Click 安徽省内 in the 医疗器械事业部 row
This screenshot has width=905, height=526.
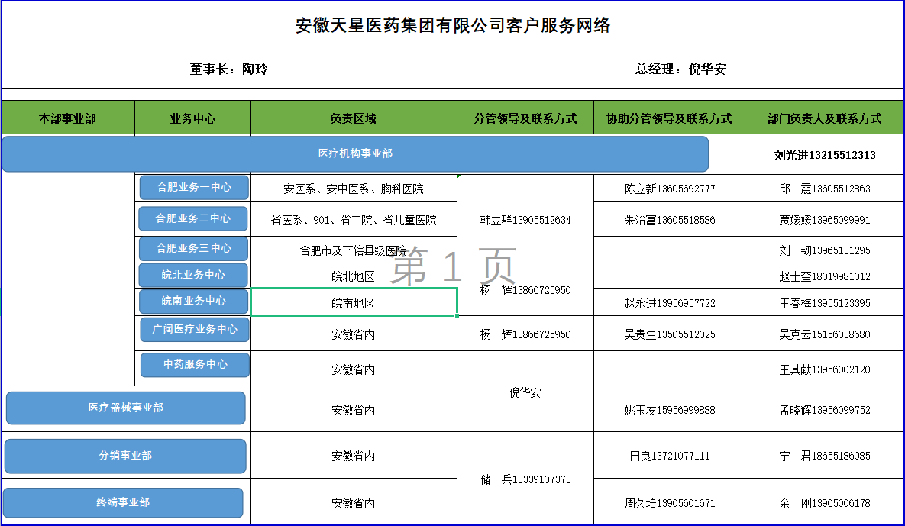354,409
